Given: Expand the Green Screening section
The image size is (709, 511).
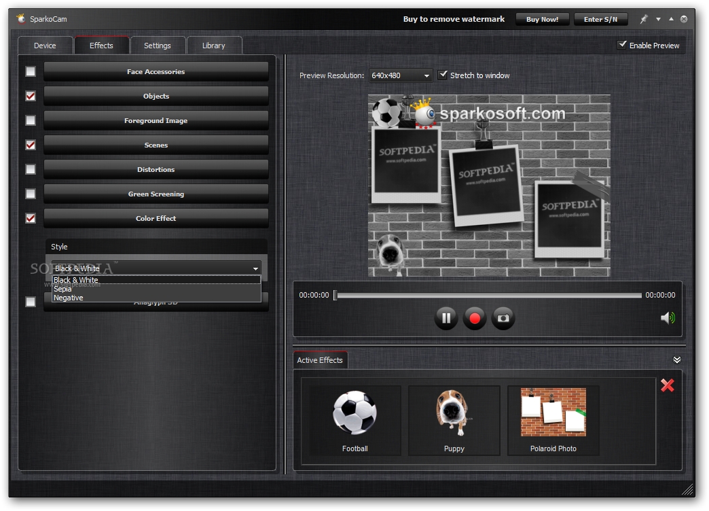Looking at the screenshot, I should (156, 194).
